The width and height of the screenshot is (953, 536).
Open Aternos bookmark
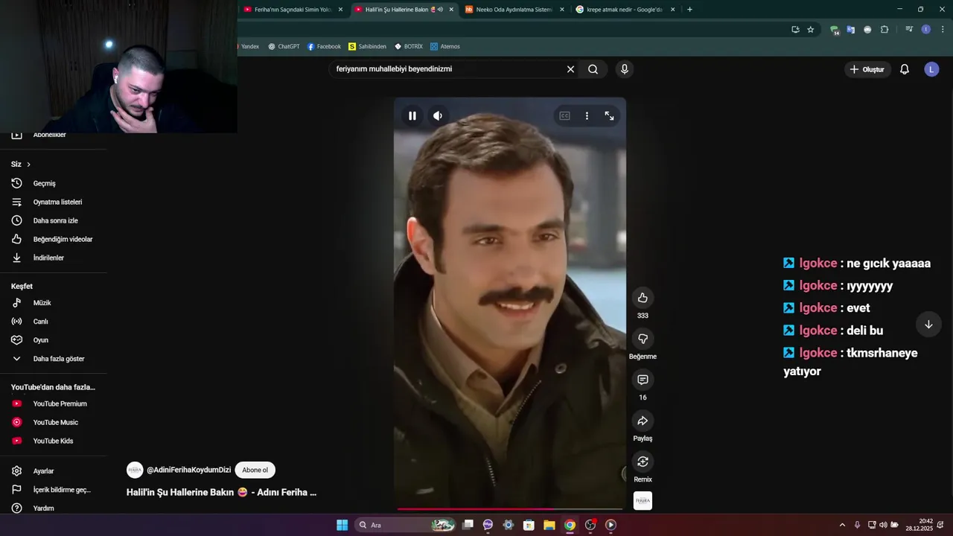click(444, 46)
